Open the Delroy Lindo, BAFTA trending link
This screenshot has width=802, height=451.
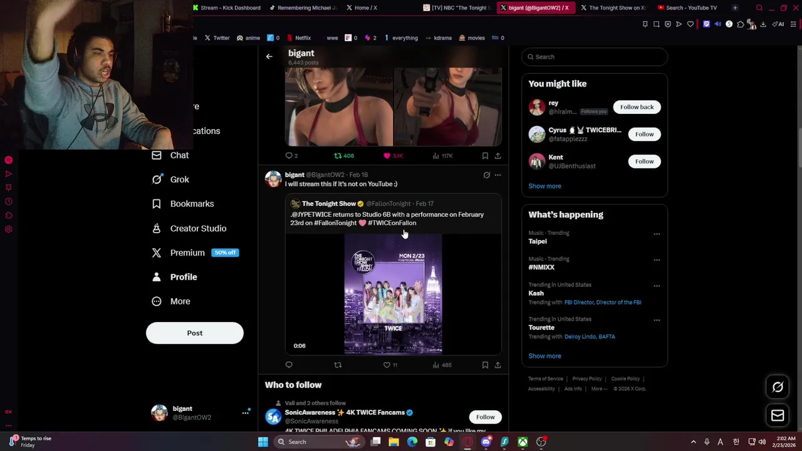[x=590, y=337]
